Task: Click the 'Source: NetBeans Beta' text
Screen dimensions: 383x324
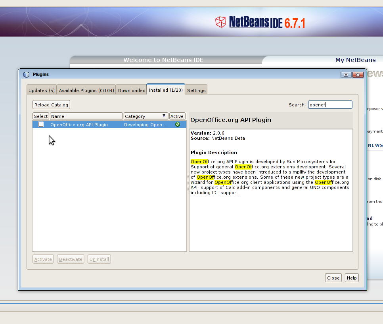Action: 218,138
